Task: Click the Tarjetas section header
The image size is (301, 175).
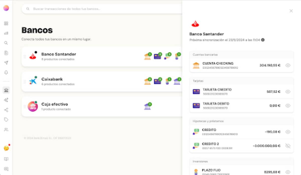Action: [242, 81]
